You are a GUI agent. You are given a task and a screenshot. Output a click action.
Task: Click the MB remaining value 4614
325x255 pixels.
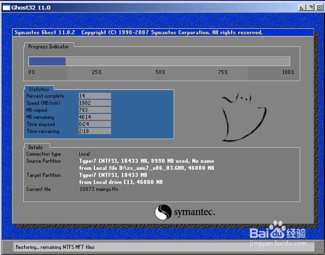[95, 117]
